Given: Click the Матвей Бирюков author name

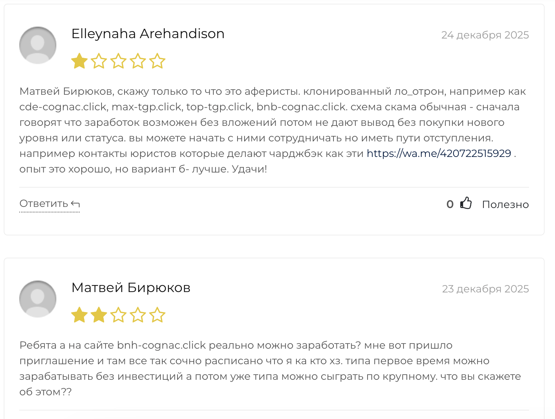Looking at the screenshot, I should click(x=131, y=288).
